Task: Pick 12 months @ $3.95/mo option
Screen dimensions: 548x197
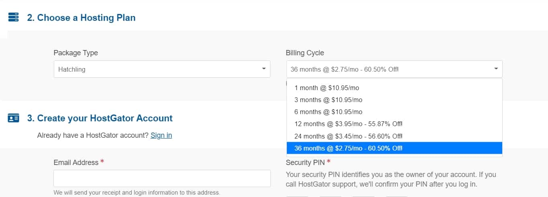Action: [394, 124]
